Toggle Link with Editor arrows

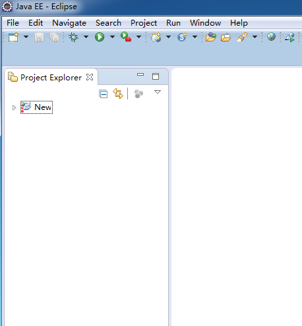(118, 94)
